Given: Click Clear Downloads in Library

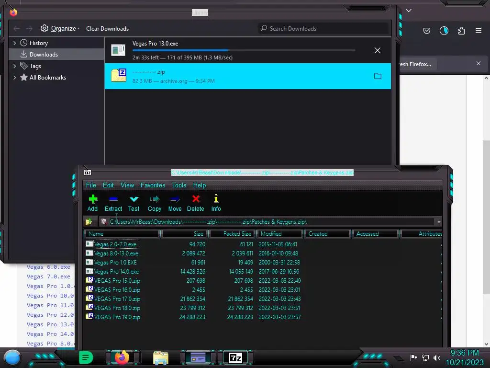Looking at the screenshot, I should click(108, 28).
